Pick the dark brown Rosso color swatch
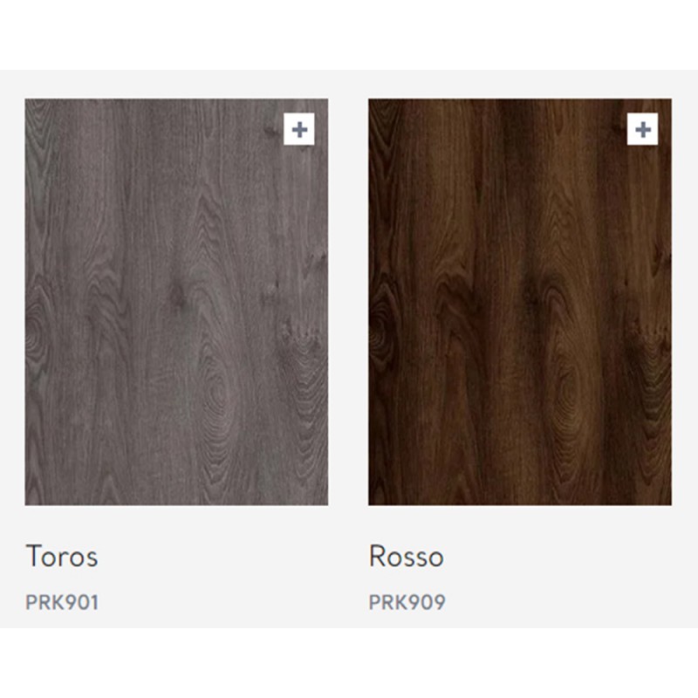 tap(520, 302)
